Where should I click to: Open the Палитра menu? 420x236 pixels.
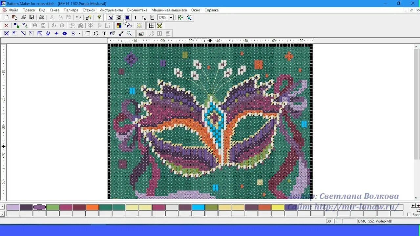[71, 10]
